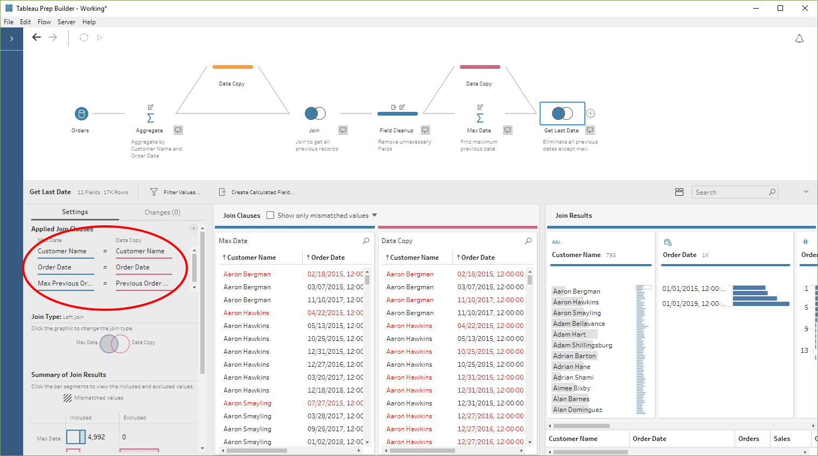
Task: Select the Aggregate step sigma icon
Action: tap(150, 118)
